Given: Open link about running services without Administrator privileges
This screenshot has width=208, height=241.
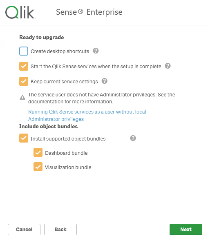Looking at the screenshot, I should point(87,116).
